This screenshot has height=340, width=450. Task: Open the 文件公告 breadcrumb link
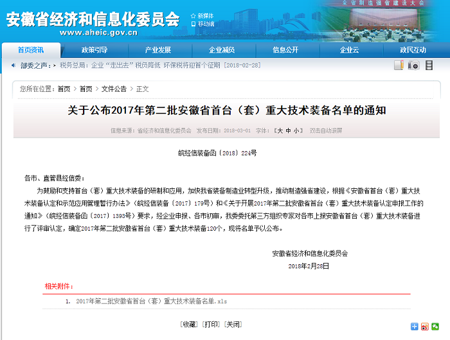click(114, 89)
